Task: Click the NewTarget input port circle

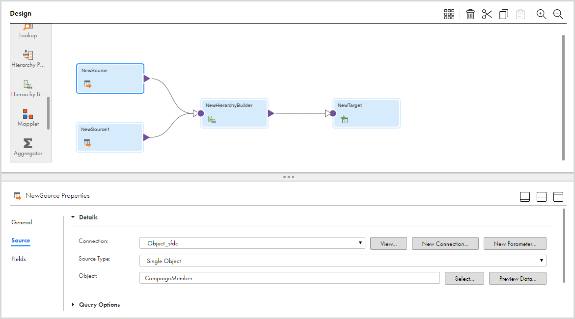Action: click(333, 113)
